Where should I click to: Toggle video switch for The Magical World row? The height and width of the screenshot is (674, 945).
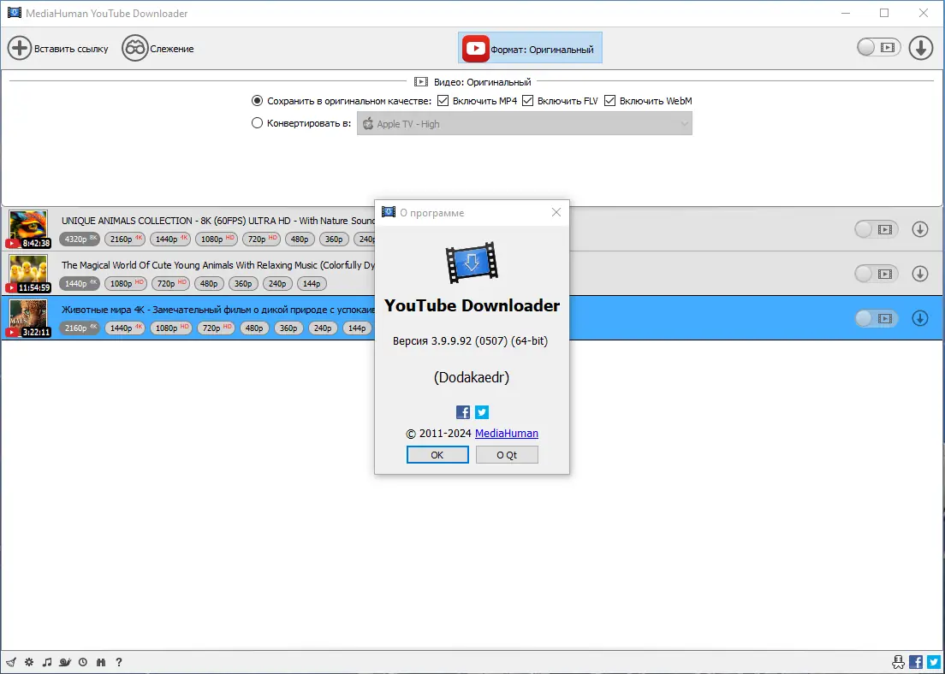(877, 274)
